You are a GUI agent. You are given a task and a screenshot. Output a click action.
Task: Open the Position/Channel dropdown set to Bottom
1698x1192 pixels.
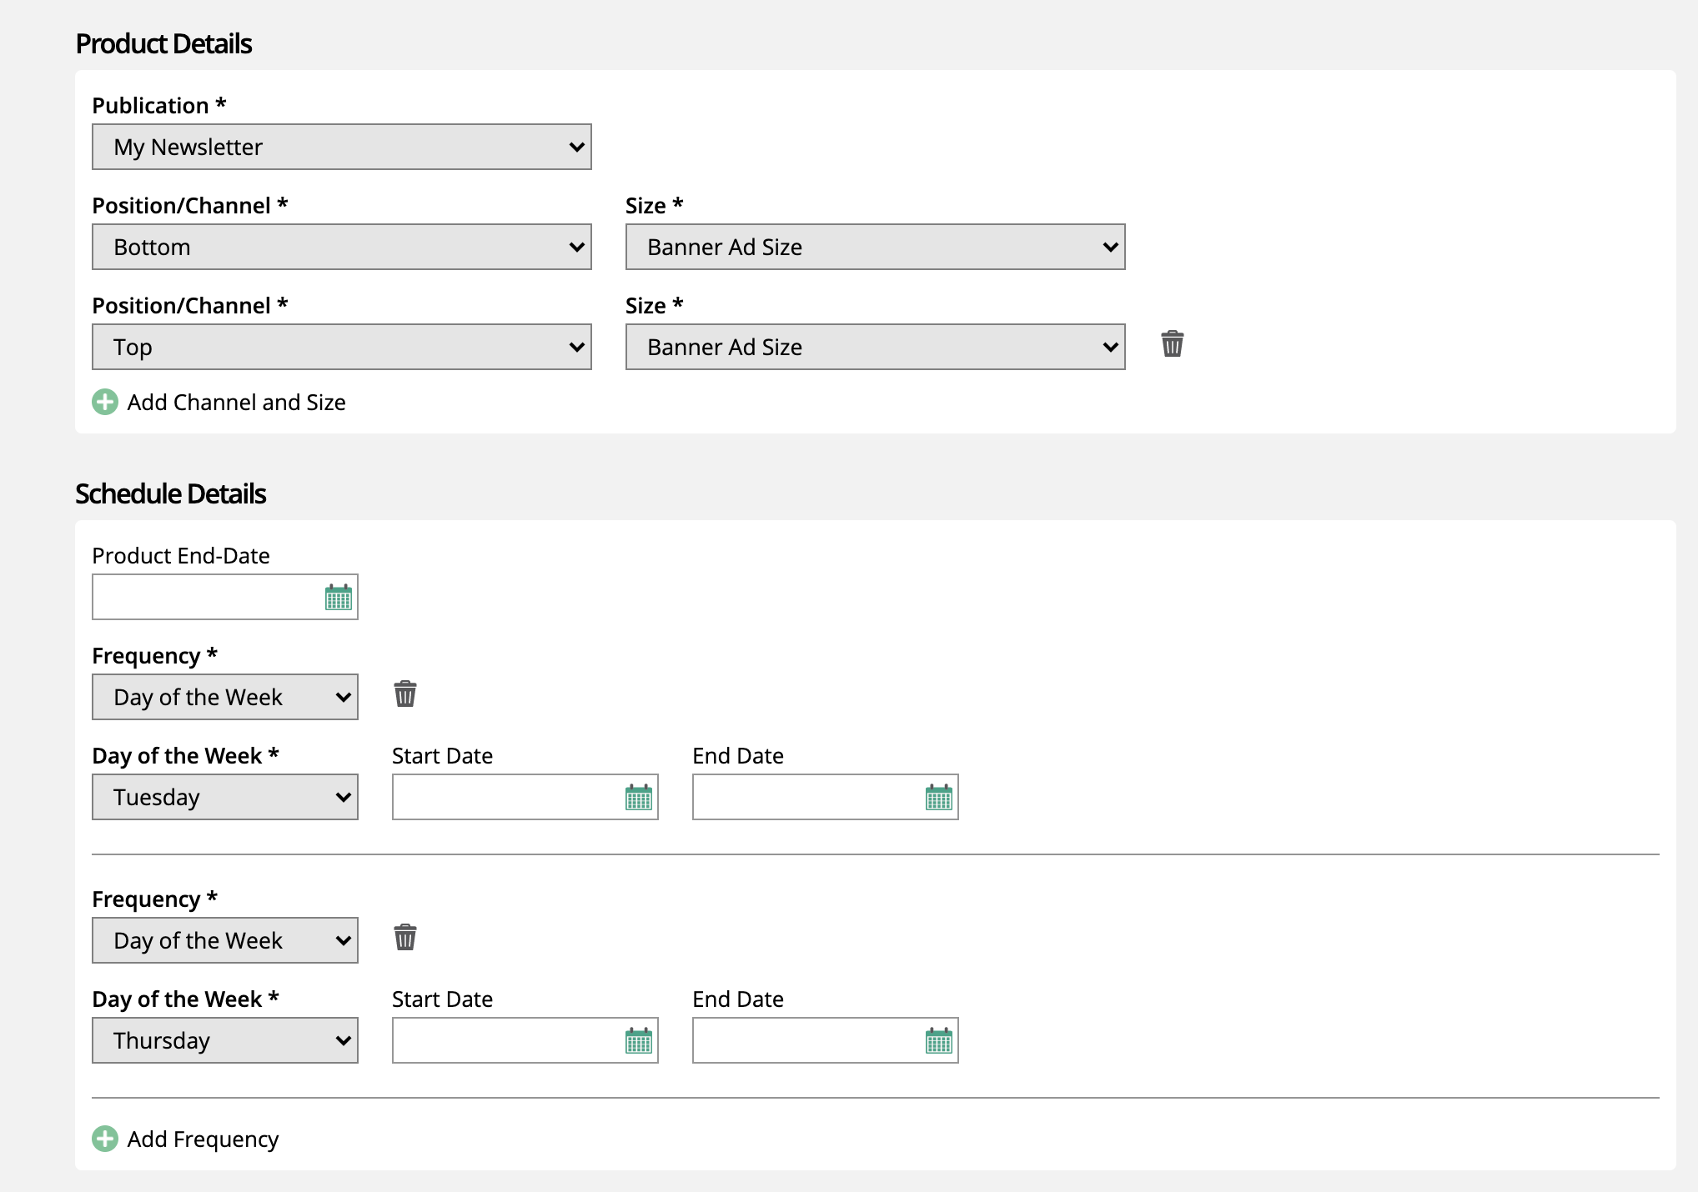(341, 247)
